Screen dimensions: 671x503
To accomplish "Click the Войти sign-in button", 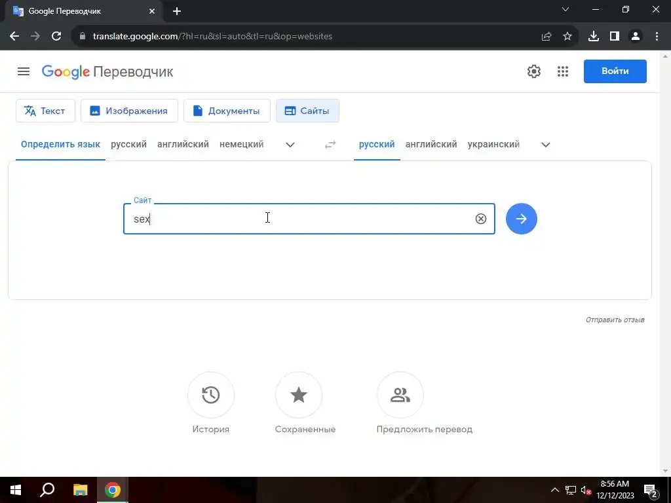I will tap(615, 71).
